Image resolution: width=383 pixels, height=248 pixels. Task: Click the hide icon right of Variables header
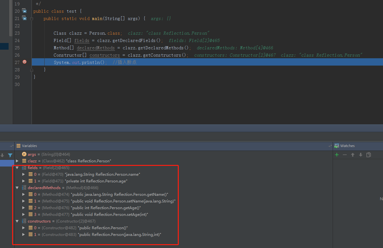[x=330, y=146]
